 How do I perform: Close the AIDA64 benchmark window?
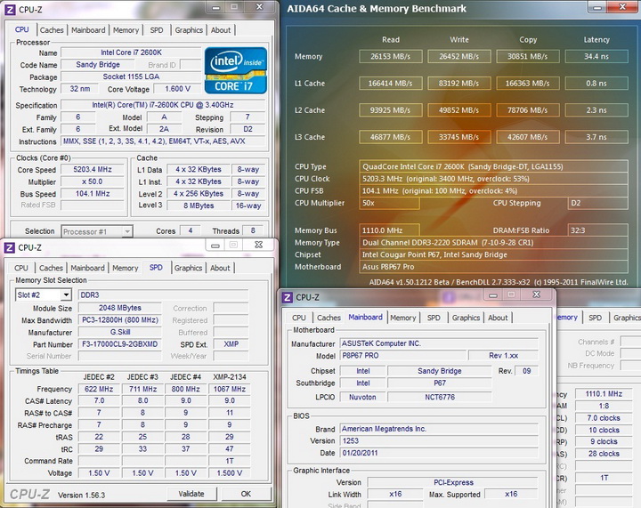coord(622,6)
